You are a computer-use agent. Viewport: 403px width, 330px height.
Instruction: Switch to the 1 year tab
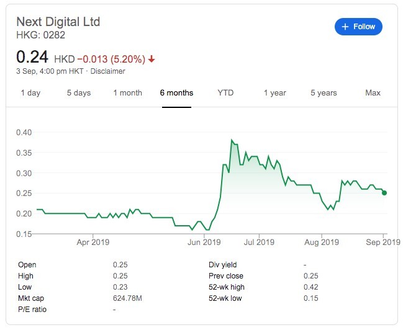point(274,93)
